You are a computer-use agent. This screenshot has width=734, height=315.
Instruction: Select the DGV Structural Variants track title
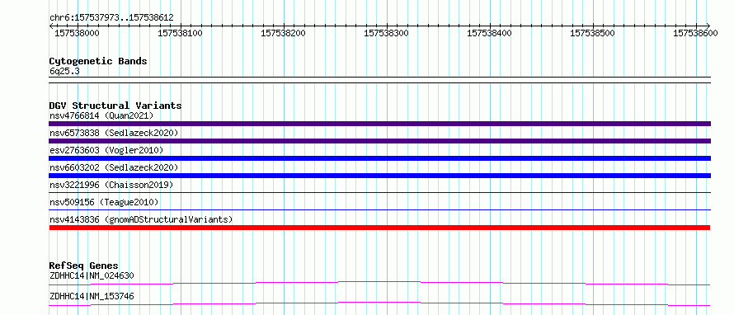pos(115,106)
